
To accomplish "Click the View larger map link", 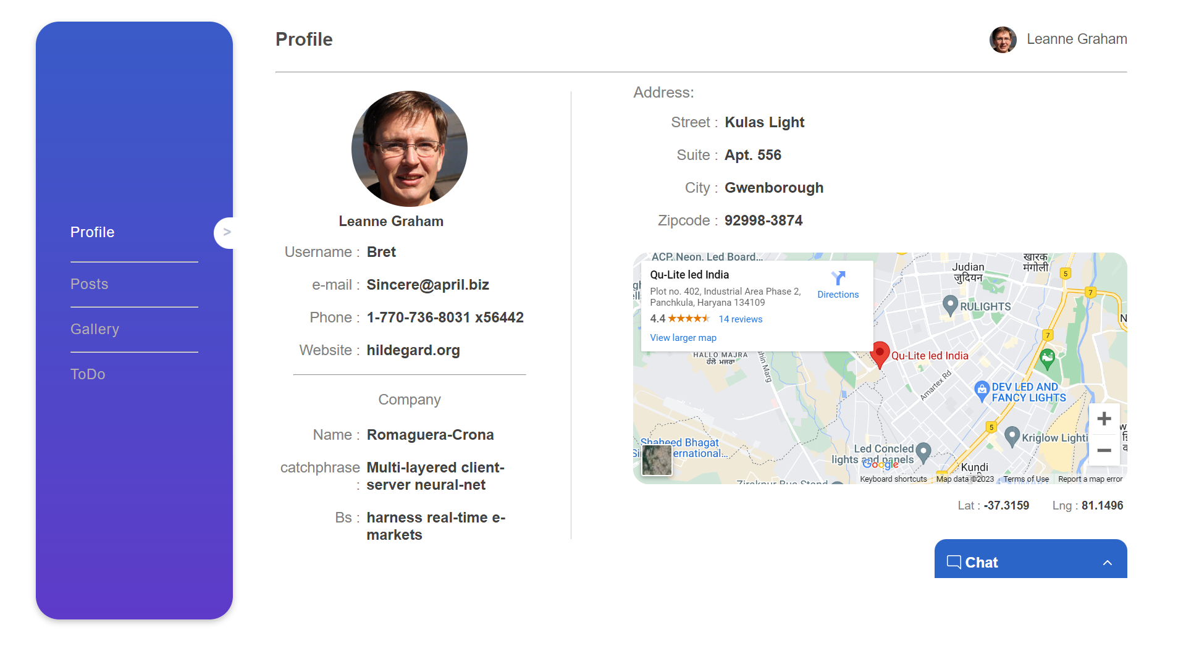I will 683,338.
